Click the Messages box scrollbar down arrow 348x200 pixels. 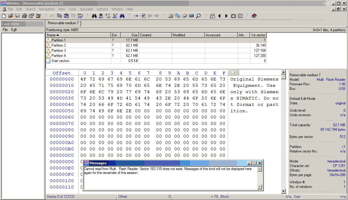click(x=260, y=187)
